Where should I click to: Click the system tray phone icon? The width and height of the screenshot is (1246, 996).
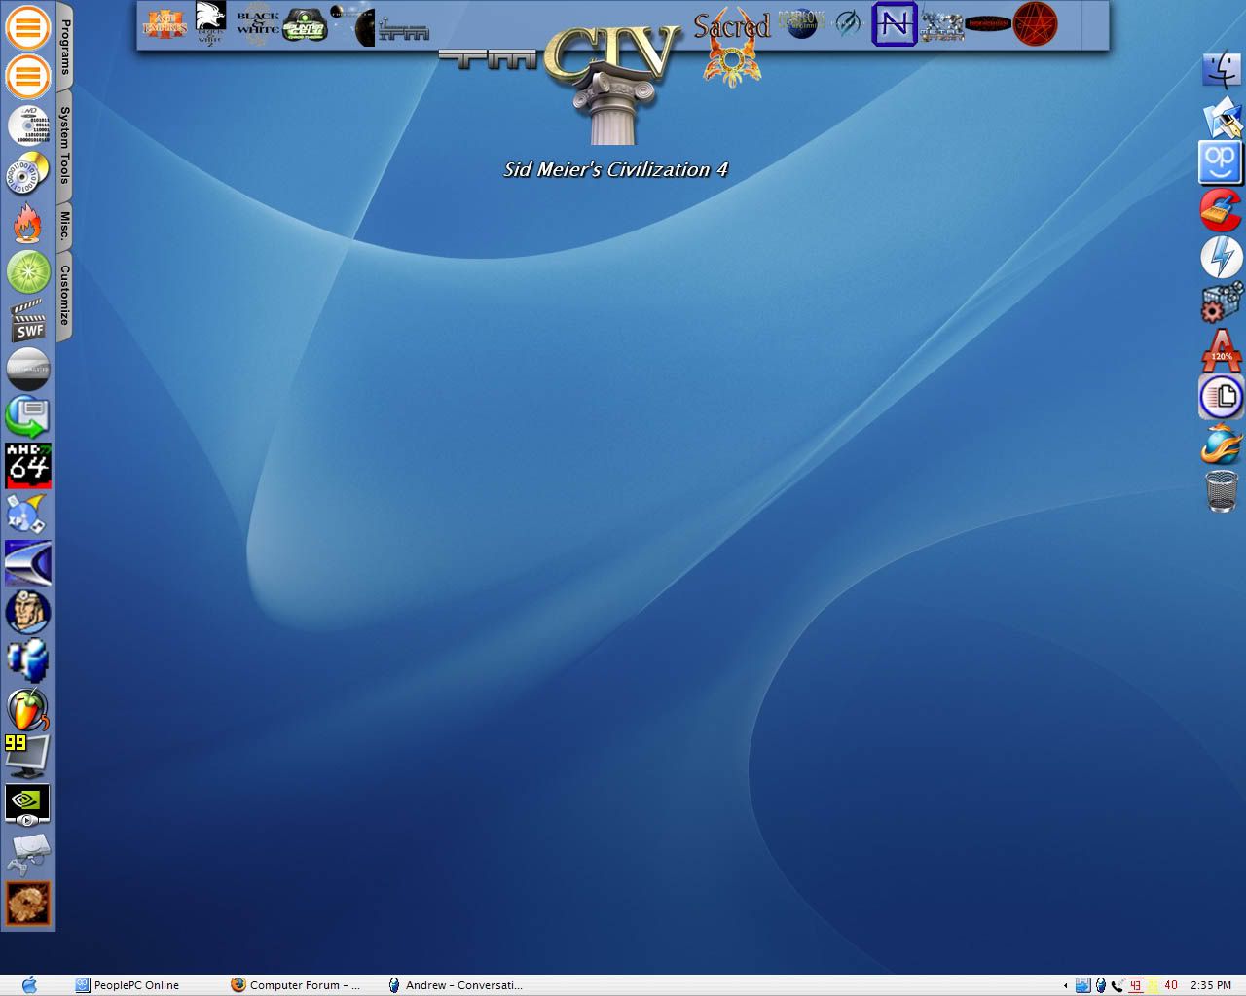click(1117, 985)
